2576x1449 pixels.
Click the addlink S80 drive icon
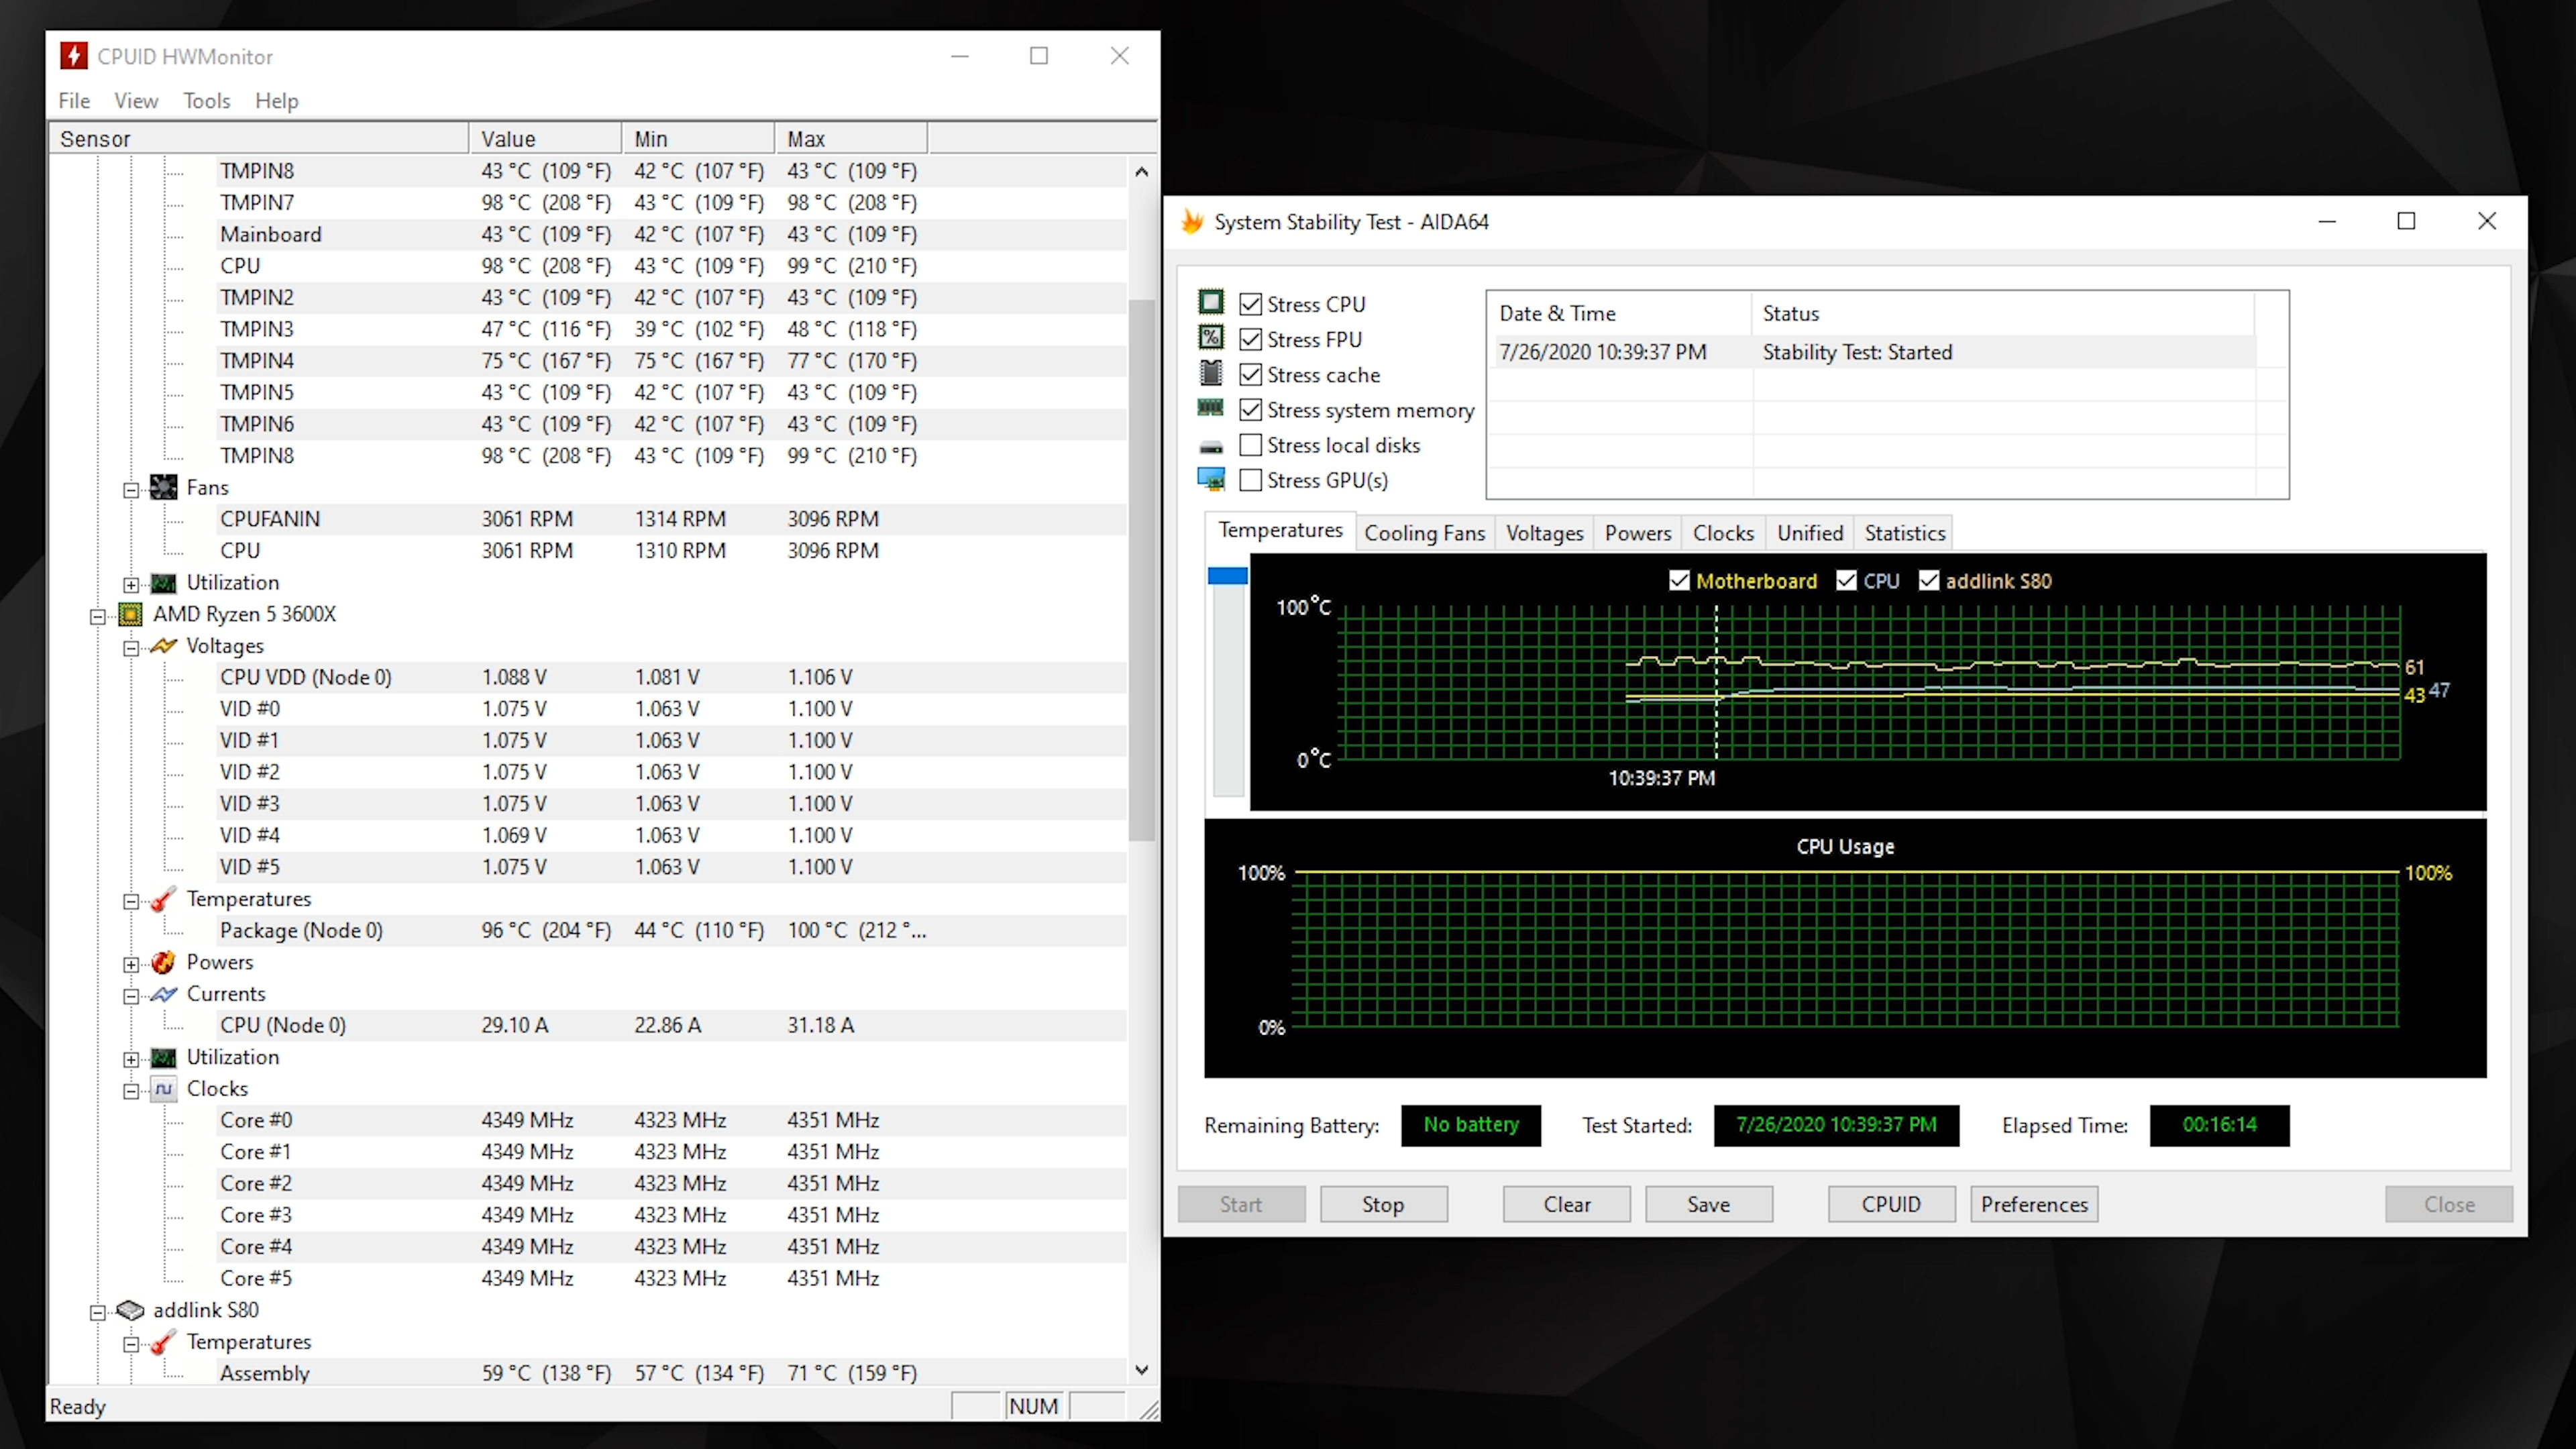130,1310
